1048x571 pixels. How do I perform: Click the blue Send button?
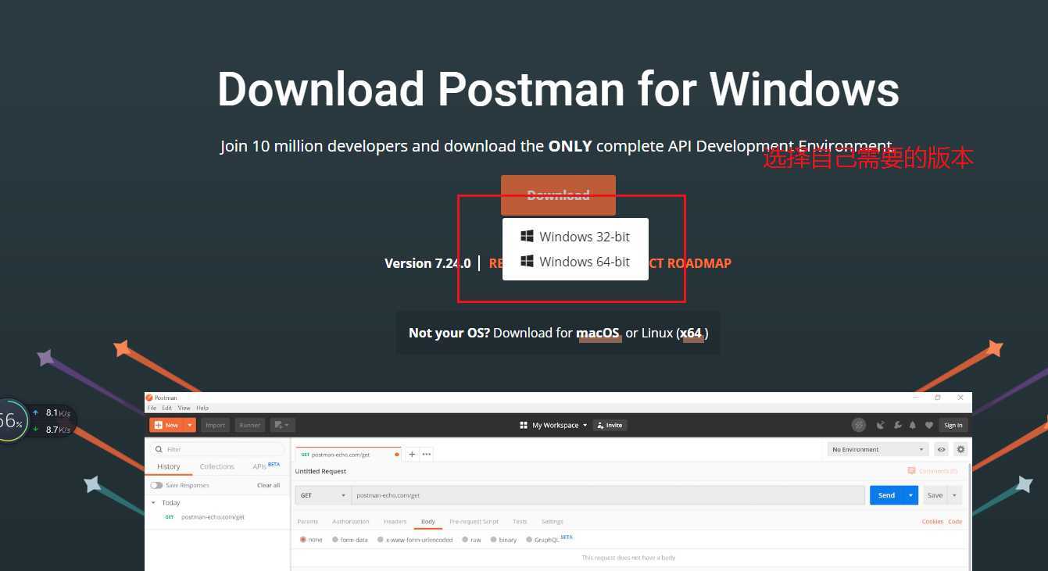(x=887, y=495)
